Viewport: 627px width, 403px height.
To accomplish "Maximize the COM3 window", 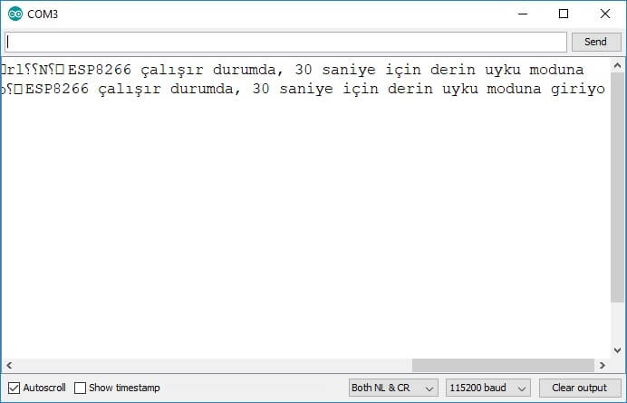I will (564, 14).
